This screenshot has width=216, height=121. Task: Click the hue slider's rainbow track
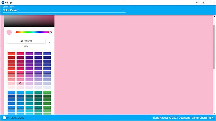click(34, 32)
